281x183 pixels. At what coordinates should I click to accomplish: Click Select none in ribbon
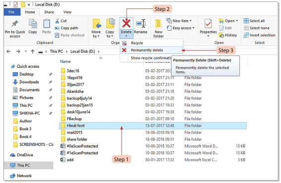(256, 28)
